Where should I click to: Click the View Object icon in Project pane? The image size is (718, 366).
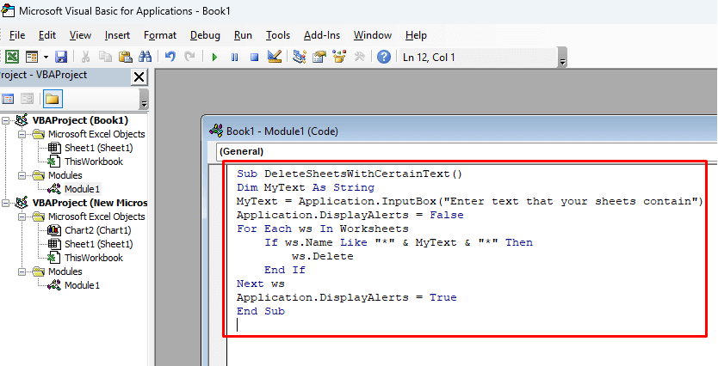tap(28, 99)
